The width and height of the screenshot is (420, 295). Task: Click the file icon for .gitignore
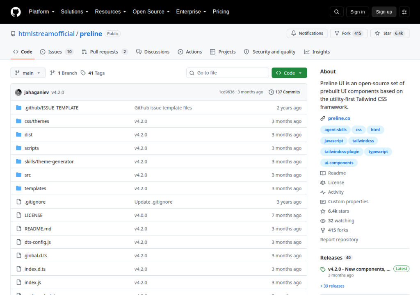19,202
